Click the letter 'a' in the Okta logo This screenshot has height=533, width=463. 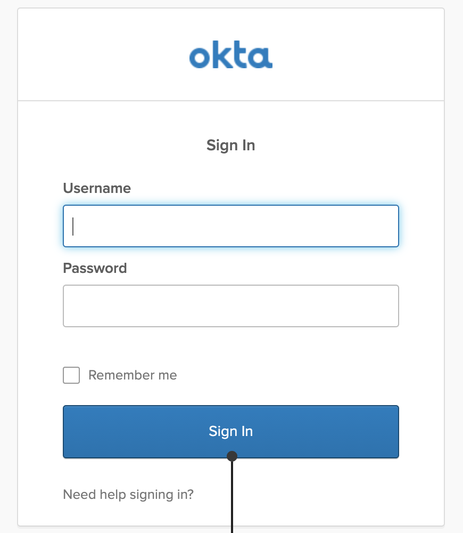coord(261,58)
